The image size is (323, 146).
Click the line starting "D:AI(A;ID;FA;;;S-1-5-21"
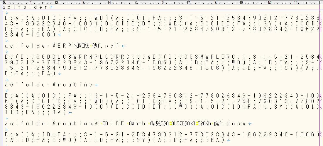(162, 135)
